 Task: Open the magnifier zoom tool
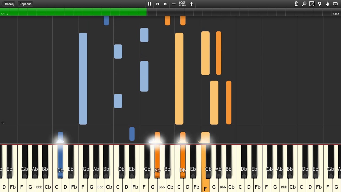coord(304,4)
